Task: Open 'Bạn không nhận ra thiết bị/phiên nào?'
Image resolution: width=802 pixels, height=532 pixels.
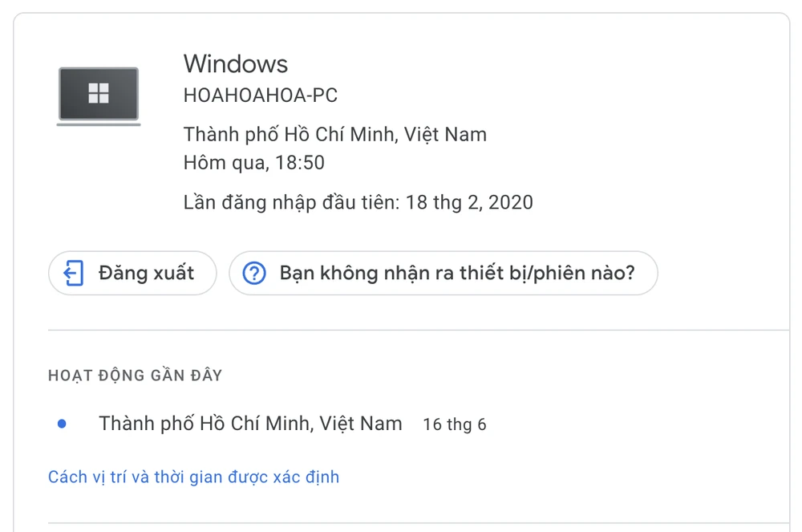Action: tap(456, 274)
